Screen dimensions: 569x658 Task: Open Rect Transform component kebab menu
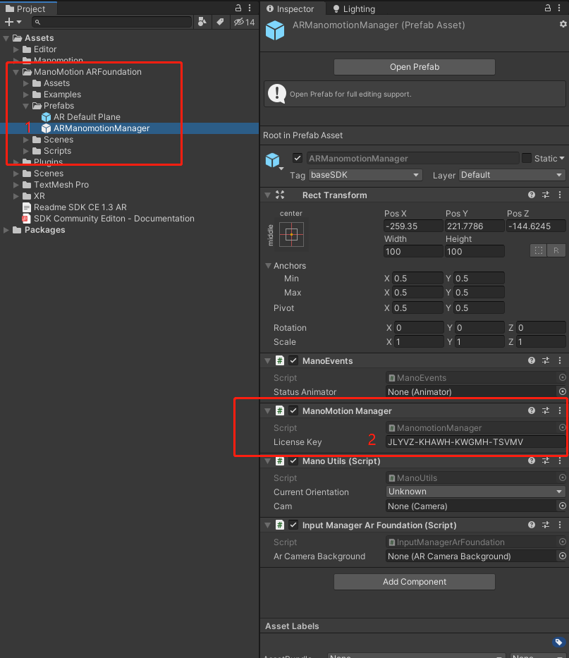point(560,195)
